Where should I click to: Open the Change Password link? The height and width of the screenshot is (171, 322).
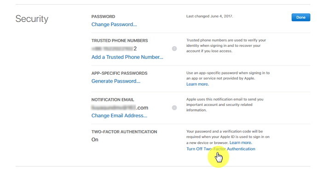(114, 24)
